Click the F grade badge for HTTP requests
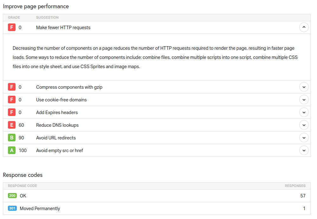The image size is (317, 219). (x=12, y=27)
